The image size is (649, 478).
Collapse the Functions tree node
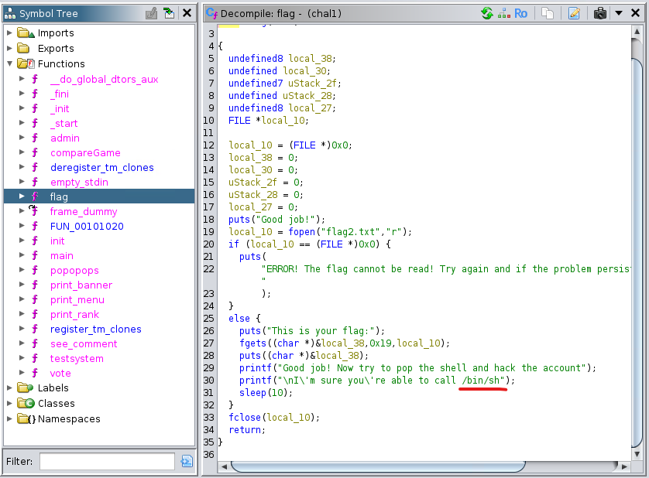pyautogui.click(x=9, y=63)
